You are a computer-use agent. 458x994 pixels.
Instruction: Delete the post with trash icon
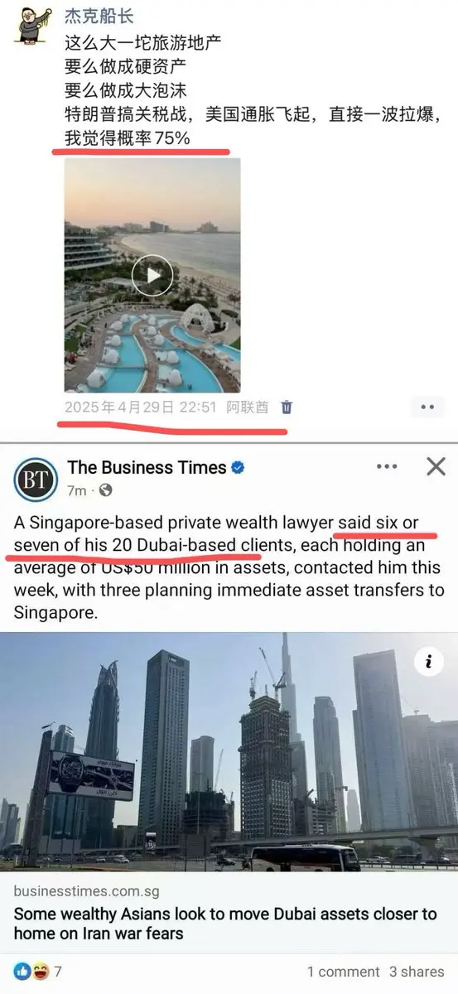pyautogui.click(x=287, y=408)
